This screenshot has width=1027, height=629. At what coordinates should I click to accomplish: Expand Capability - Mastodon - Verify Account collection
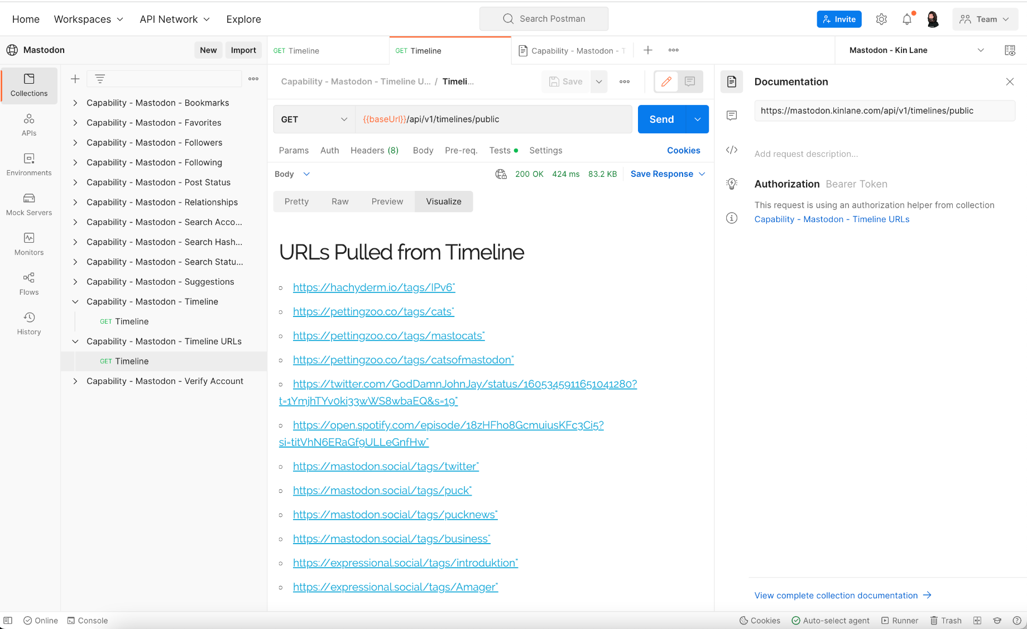point(75,381)
